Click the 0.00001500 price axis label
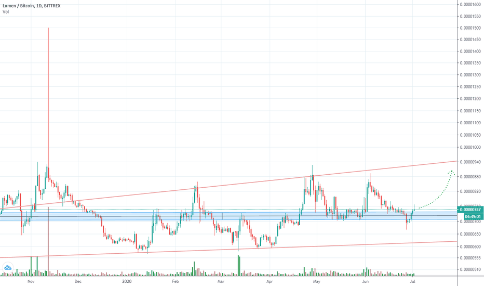Viewport: 484px width, 286px height. 470,28
